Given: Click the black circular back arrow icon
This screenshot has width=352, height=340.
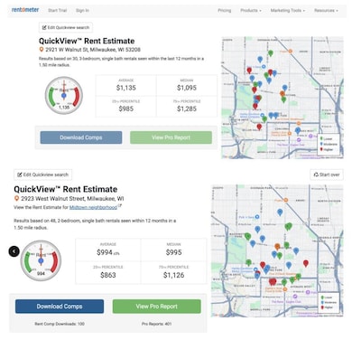Looking at the screenshot, I should (x=14, y=251).
